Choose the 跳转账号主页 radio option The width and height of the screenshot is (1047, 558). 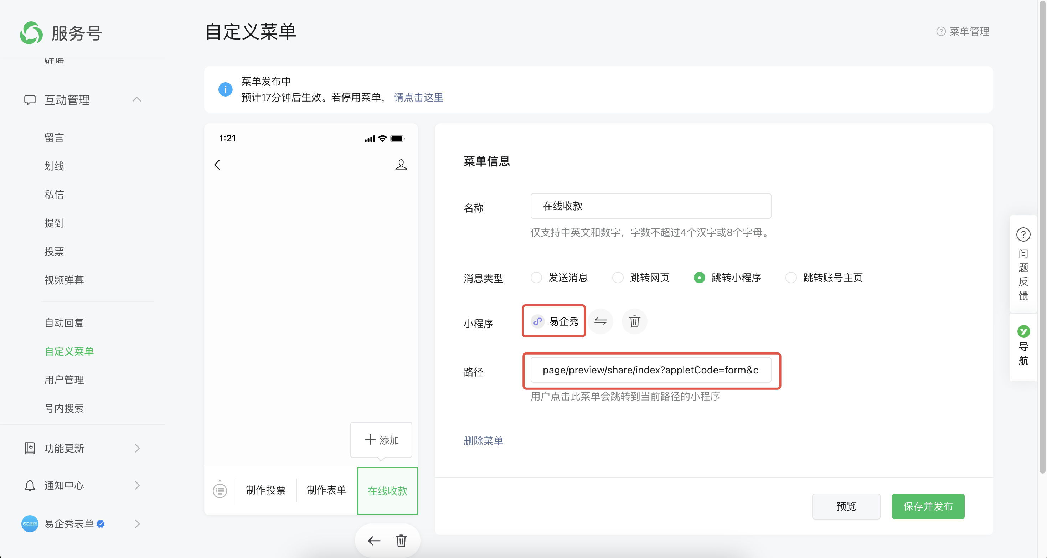point(790,278)
